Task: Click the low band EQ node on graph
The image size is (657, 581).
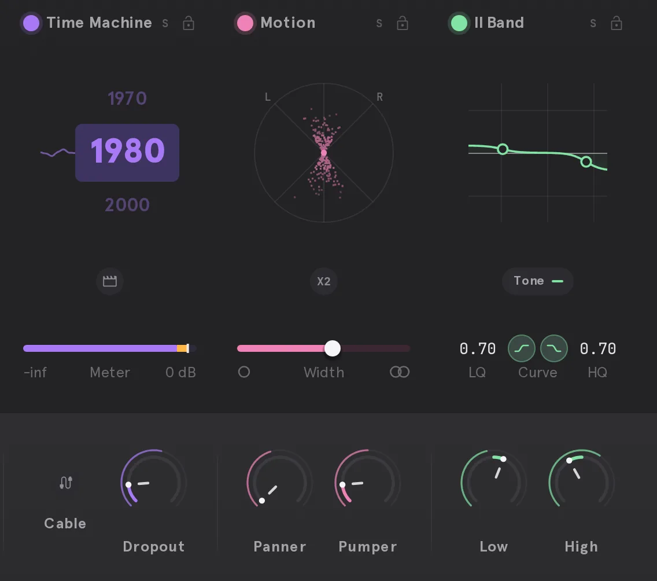Action: tap(503, 149)
